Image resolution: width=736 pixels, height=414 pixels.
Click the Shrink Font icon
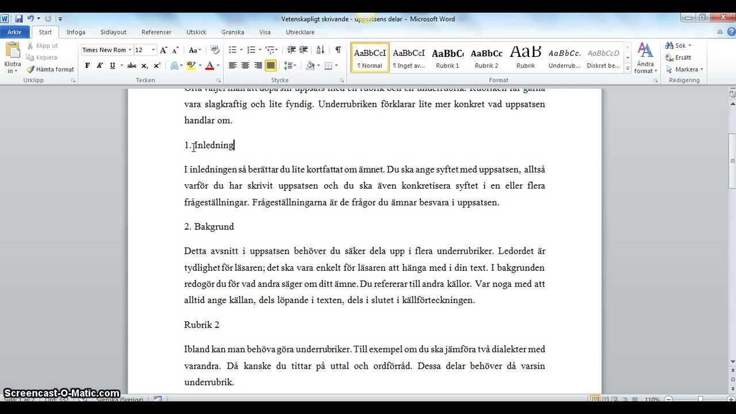tap(176, 50)
